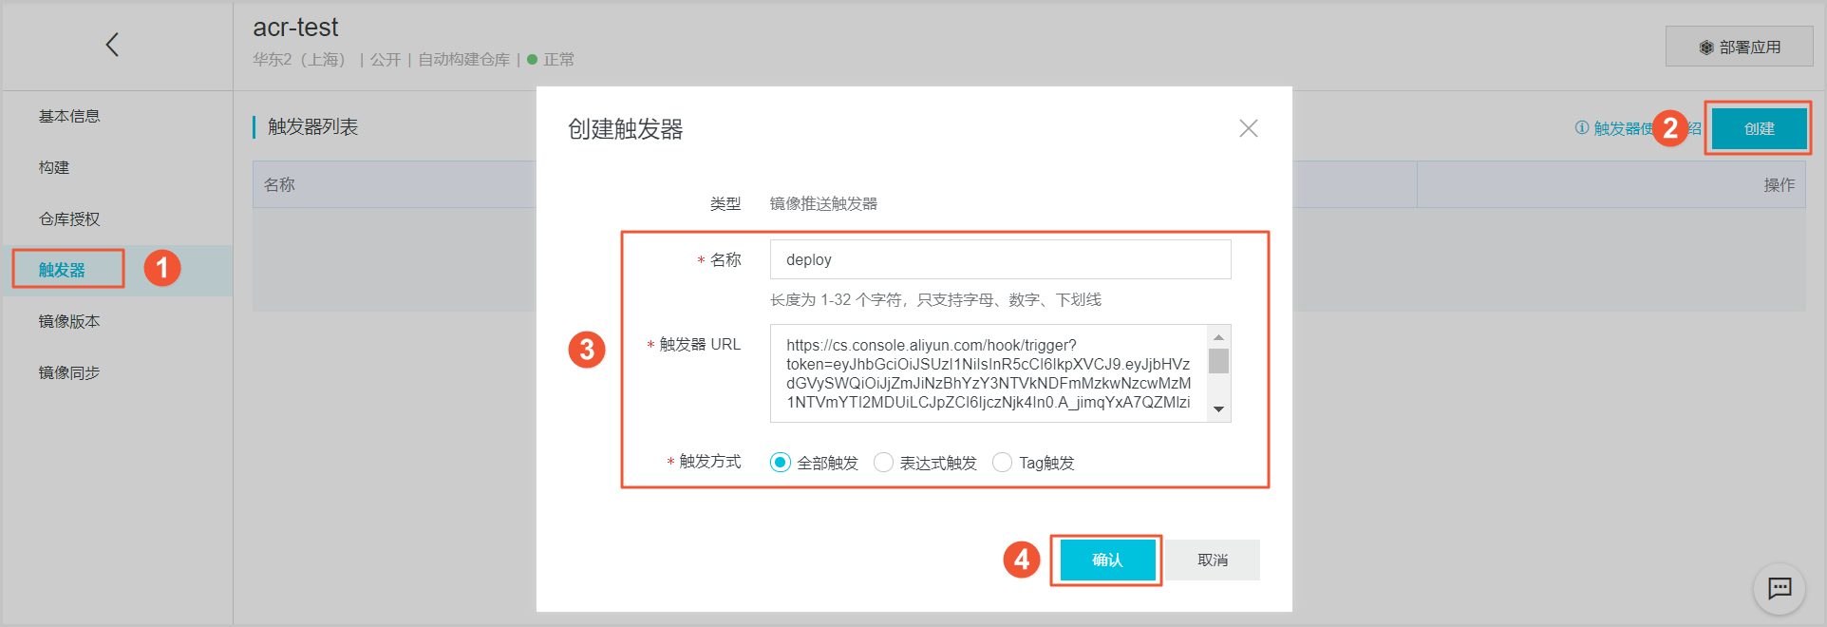
Task: Open 仓库授权 in the sidebar
Action: tap(69, 218)
